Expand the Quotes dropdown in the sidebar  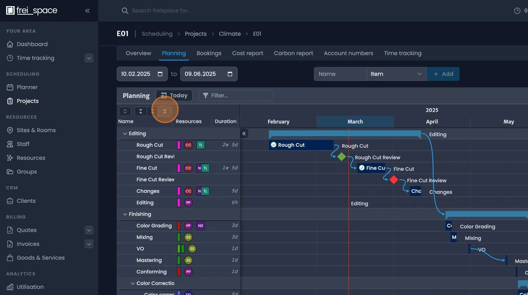pos(89,230)
